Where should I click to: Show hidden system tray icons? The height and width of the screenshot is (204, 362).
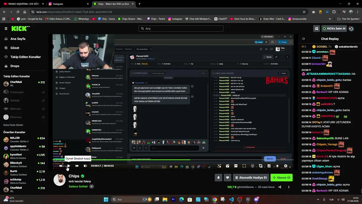coord(318,199)
